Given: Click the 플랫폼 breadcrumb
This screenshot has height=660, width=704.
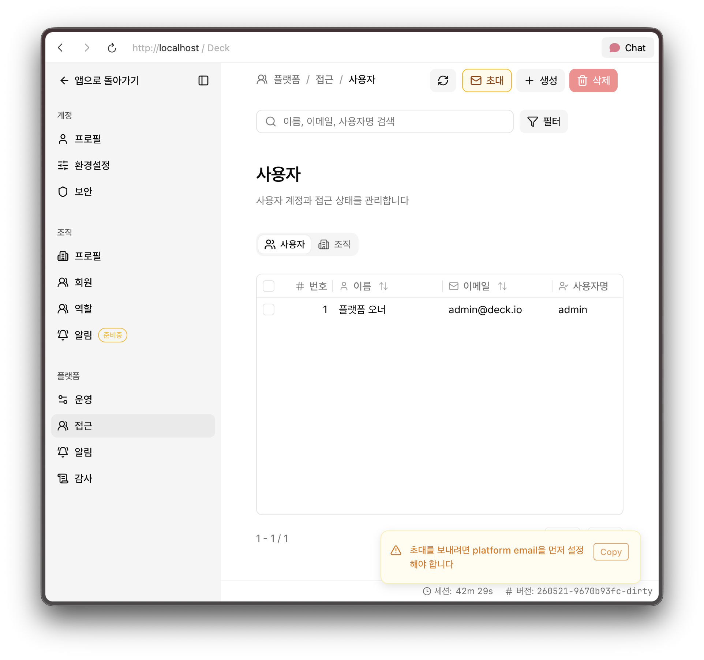Looking at the screenshot, I should tap(287, 80).
